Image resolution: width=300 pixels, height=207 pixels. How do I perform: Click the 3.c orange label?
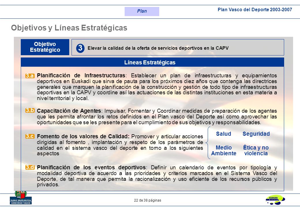coord(30,136)
